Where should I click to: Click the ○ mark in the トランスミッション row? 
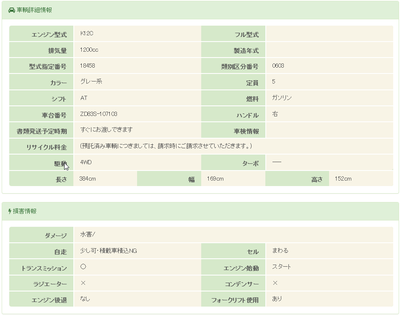83,267
